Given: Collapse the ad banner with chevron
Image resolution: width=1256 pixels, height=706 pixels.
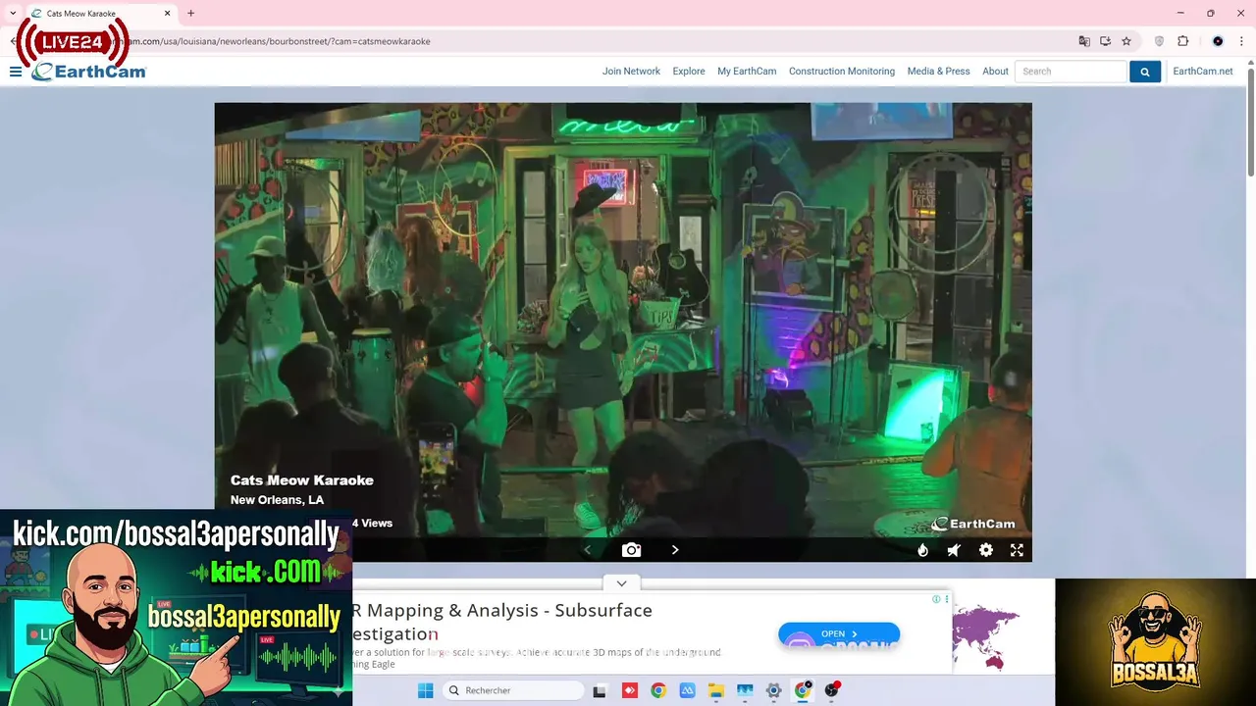Looking at the screenshot, I should [x=621, y=583].
